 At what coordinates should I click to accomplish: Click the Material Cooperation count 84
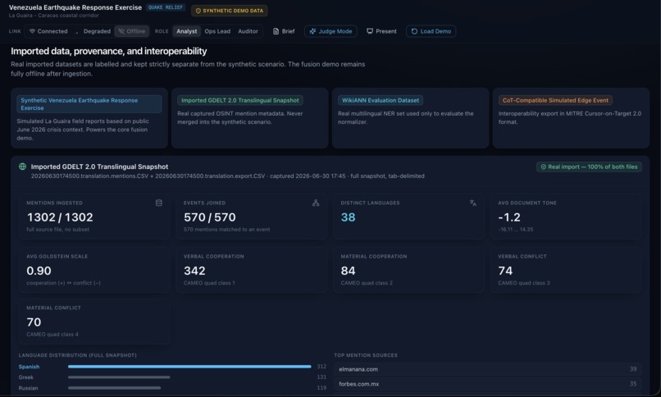coord(348,271)
